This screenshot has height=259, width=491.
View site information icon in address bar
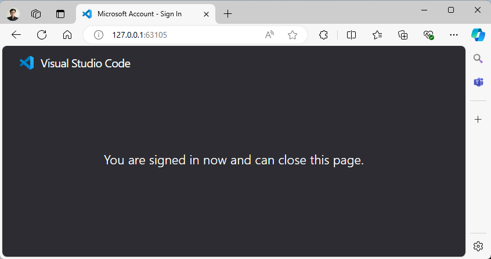tap(99, 35)
